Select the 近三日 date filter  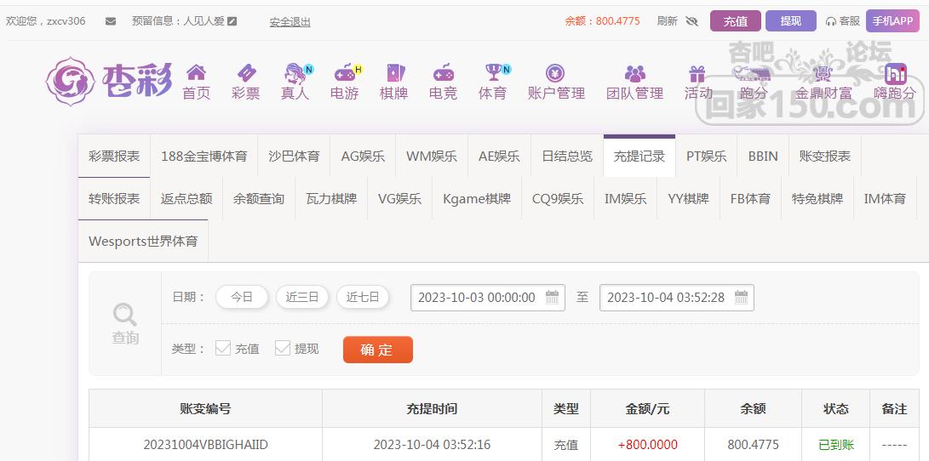click(302, 297)
